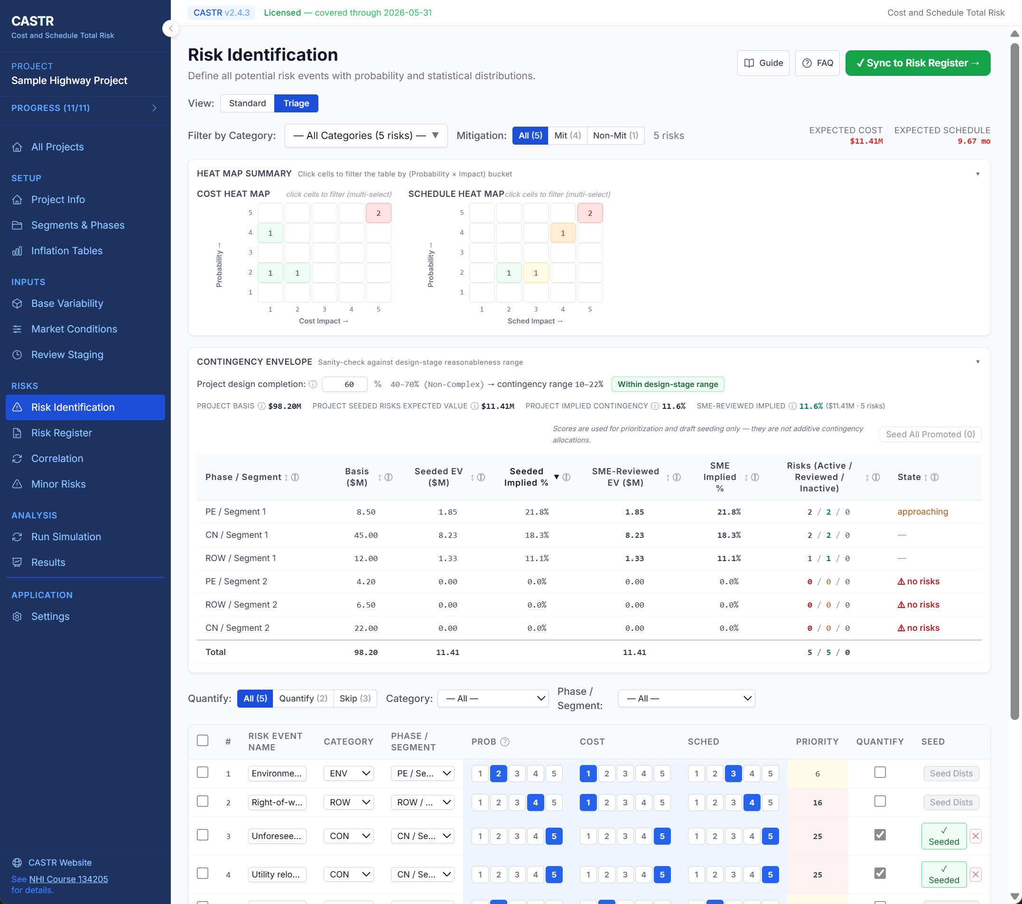Viewport: 1022px width, 904px height.
Task: Open NHI Course 134205 link
Action: tap(67, 878)
